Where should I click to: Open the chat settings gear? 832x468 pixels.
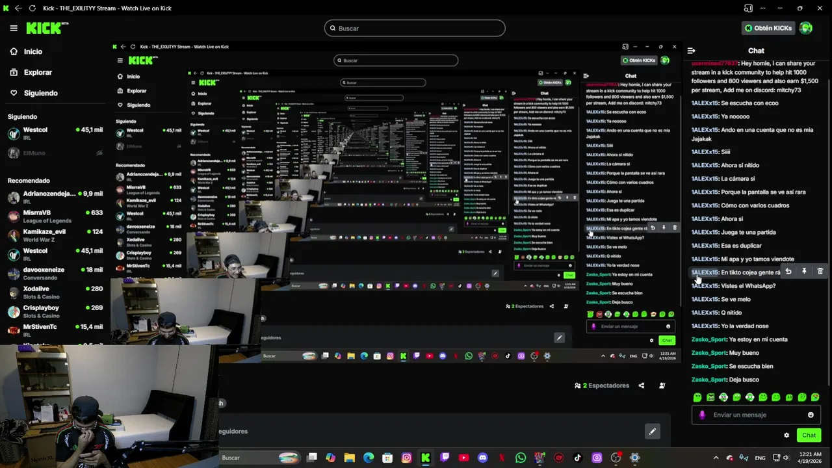[x=786, y=435]
